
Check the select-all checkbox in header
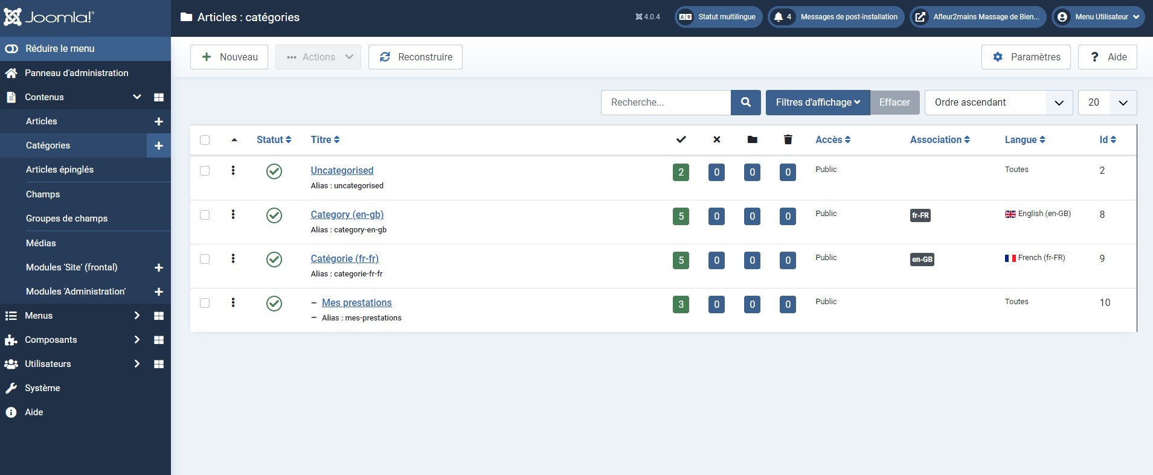click(x=205, y=140)
